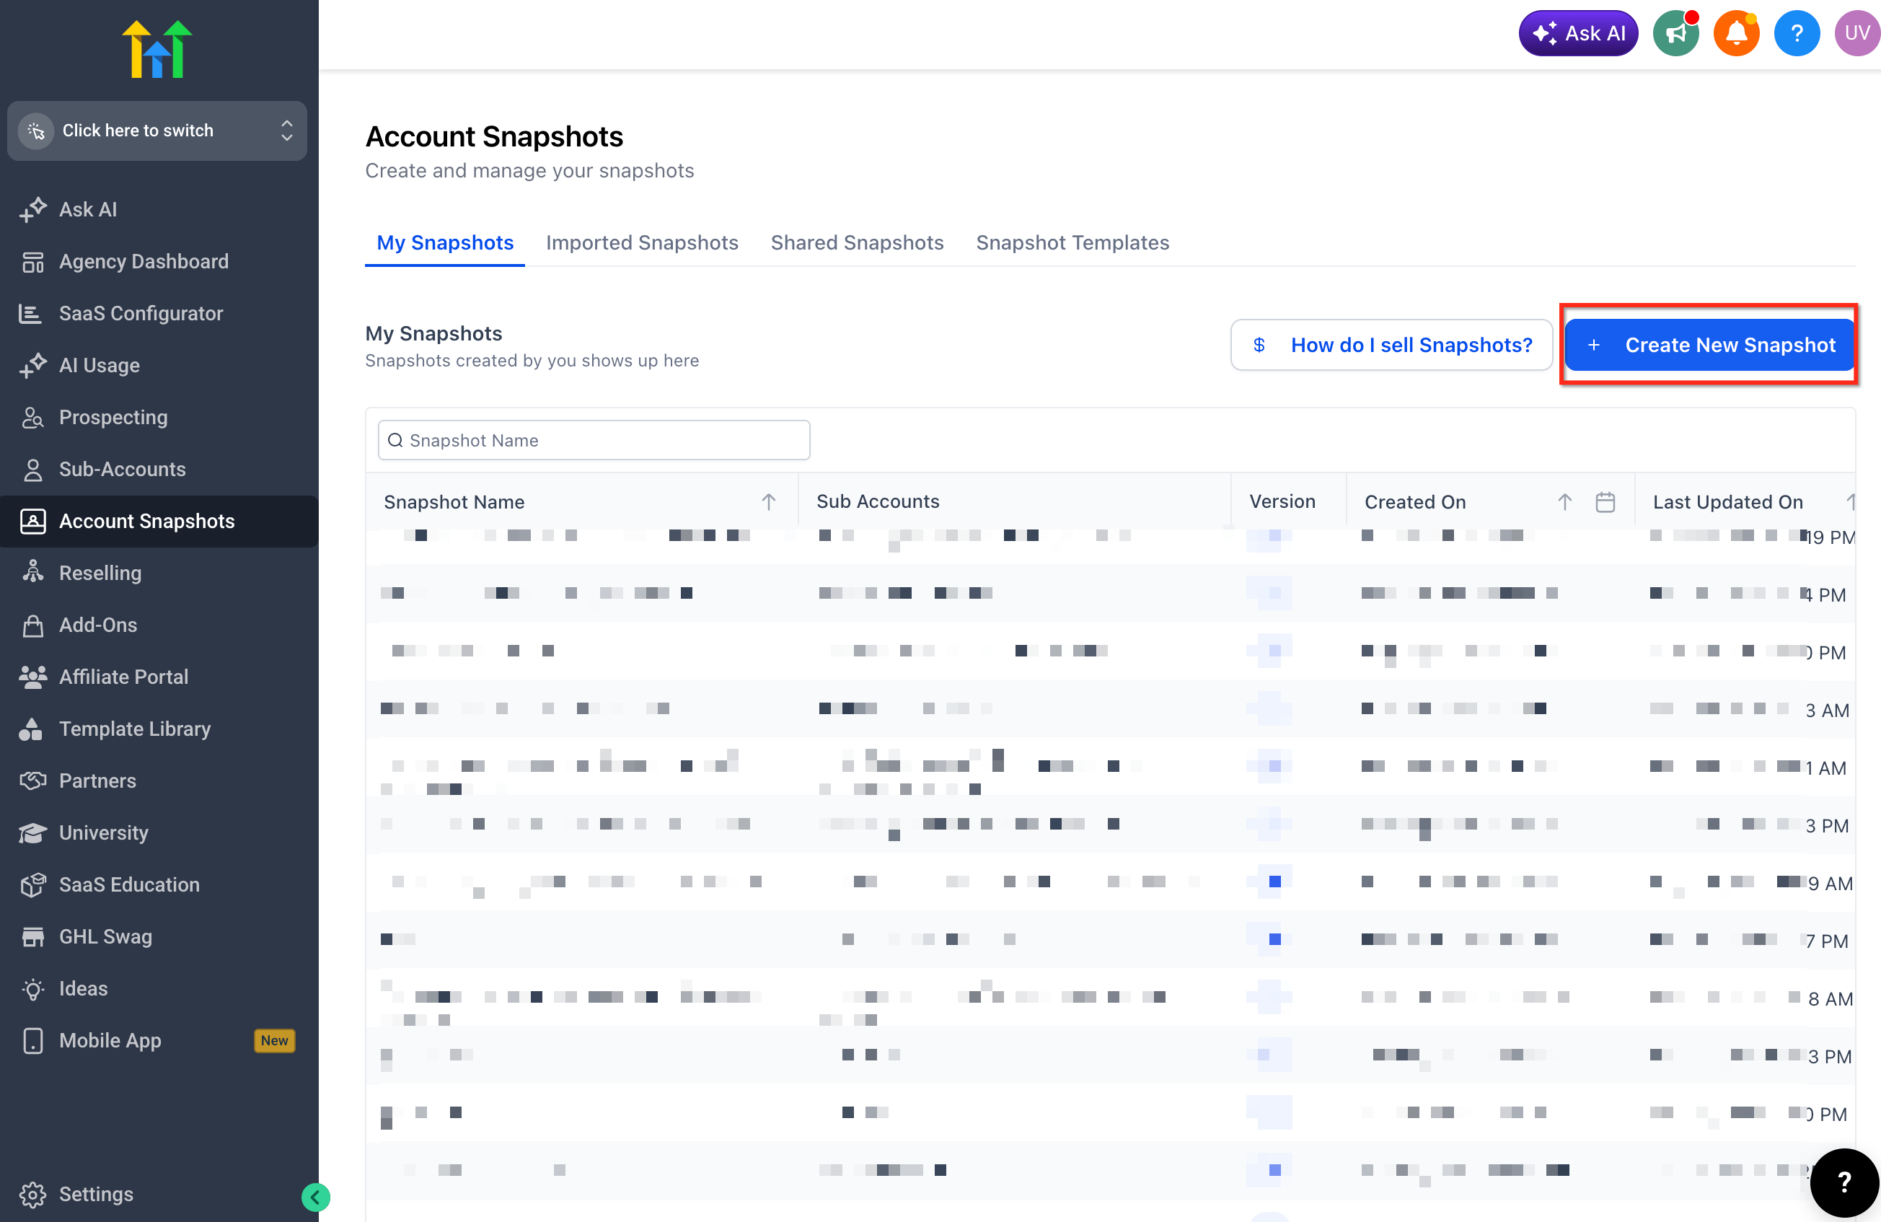Collapse the sidebar with green arrow
The width and height of the screenshot is (1881, 1222).
click(315, 1197)
